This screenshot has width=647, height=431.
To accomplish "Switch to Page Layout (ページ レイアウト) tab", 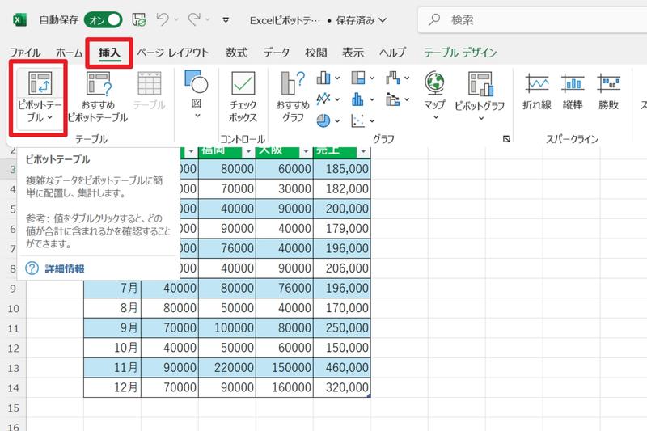I will (173, 53).
